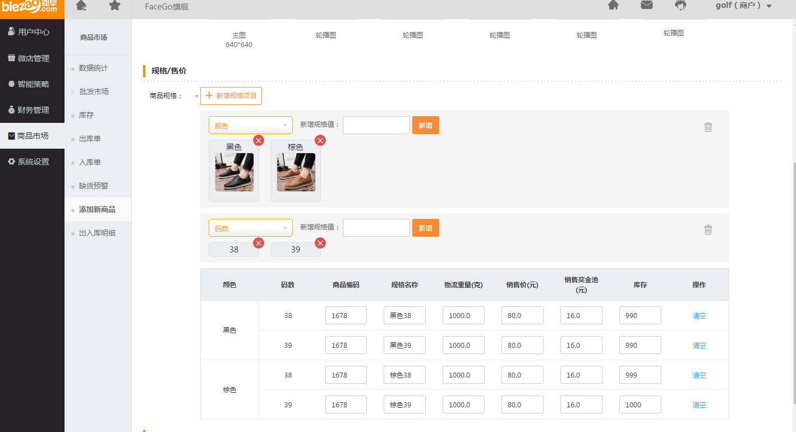Viewport: 796px width, 432px height.
Task: Select 缺货预警 in the submenu
Action: coord(94,186)
